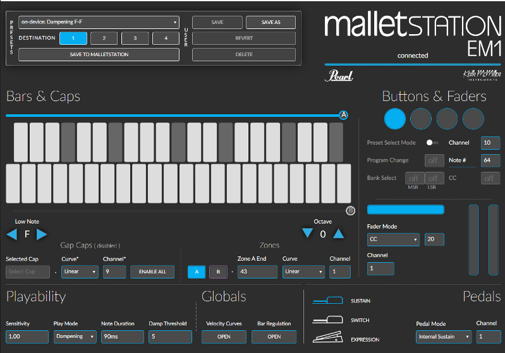Switch to zone B
The height and width of the screenshot is (353, 505).
[x=218, y=272]
